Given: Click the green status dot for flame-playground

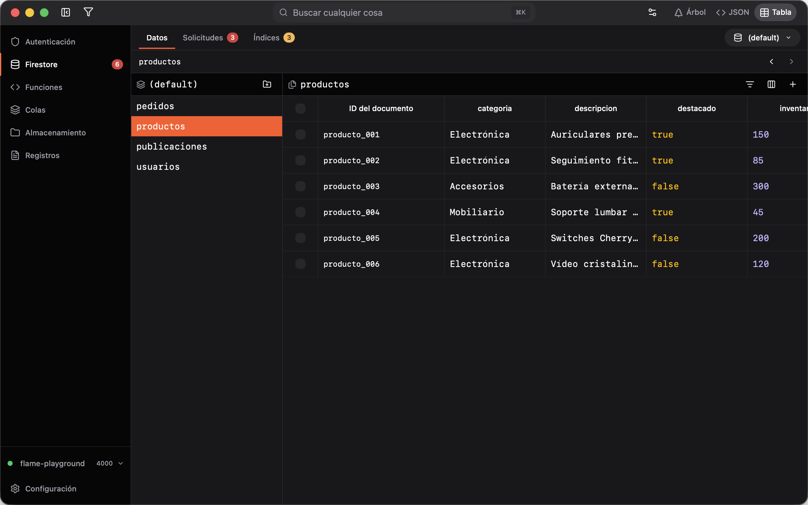Looking at the screenshot, I should click(10, 463).
